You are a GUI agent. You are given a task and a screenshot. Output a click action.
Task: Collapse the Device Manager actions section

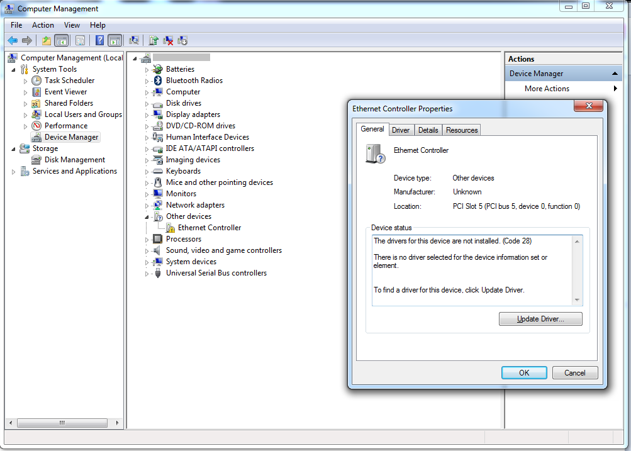point(615,73)
